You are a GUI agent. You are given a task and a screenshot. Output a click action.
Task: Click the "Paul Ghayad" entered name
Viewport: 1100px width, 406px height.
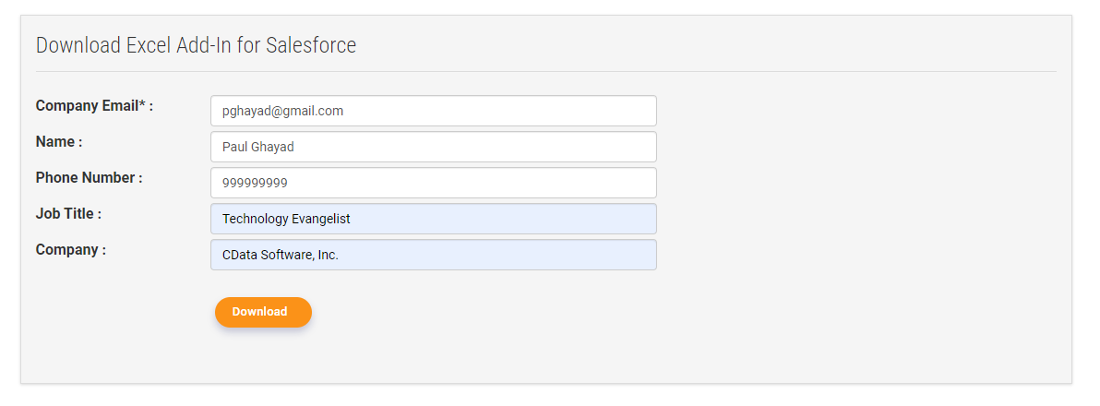tap(258, 147)
